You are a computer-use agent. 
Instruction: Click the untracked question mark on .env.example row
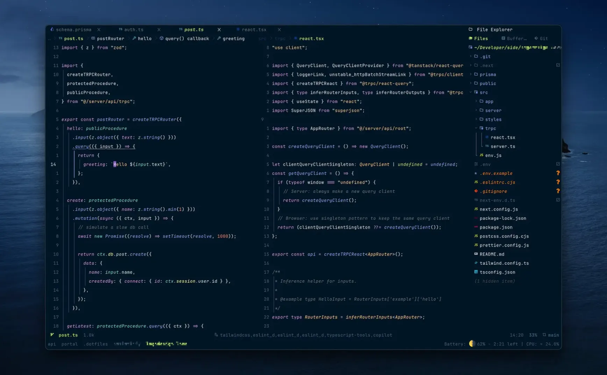point(558,173)
